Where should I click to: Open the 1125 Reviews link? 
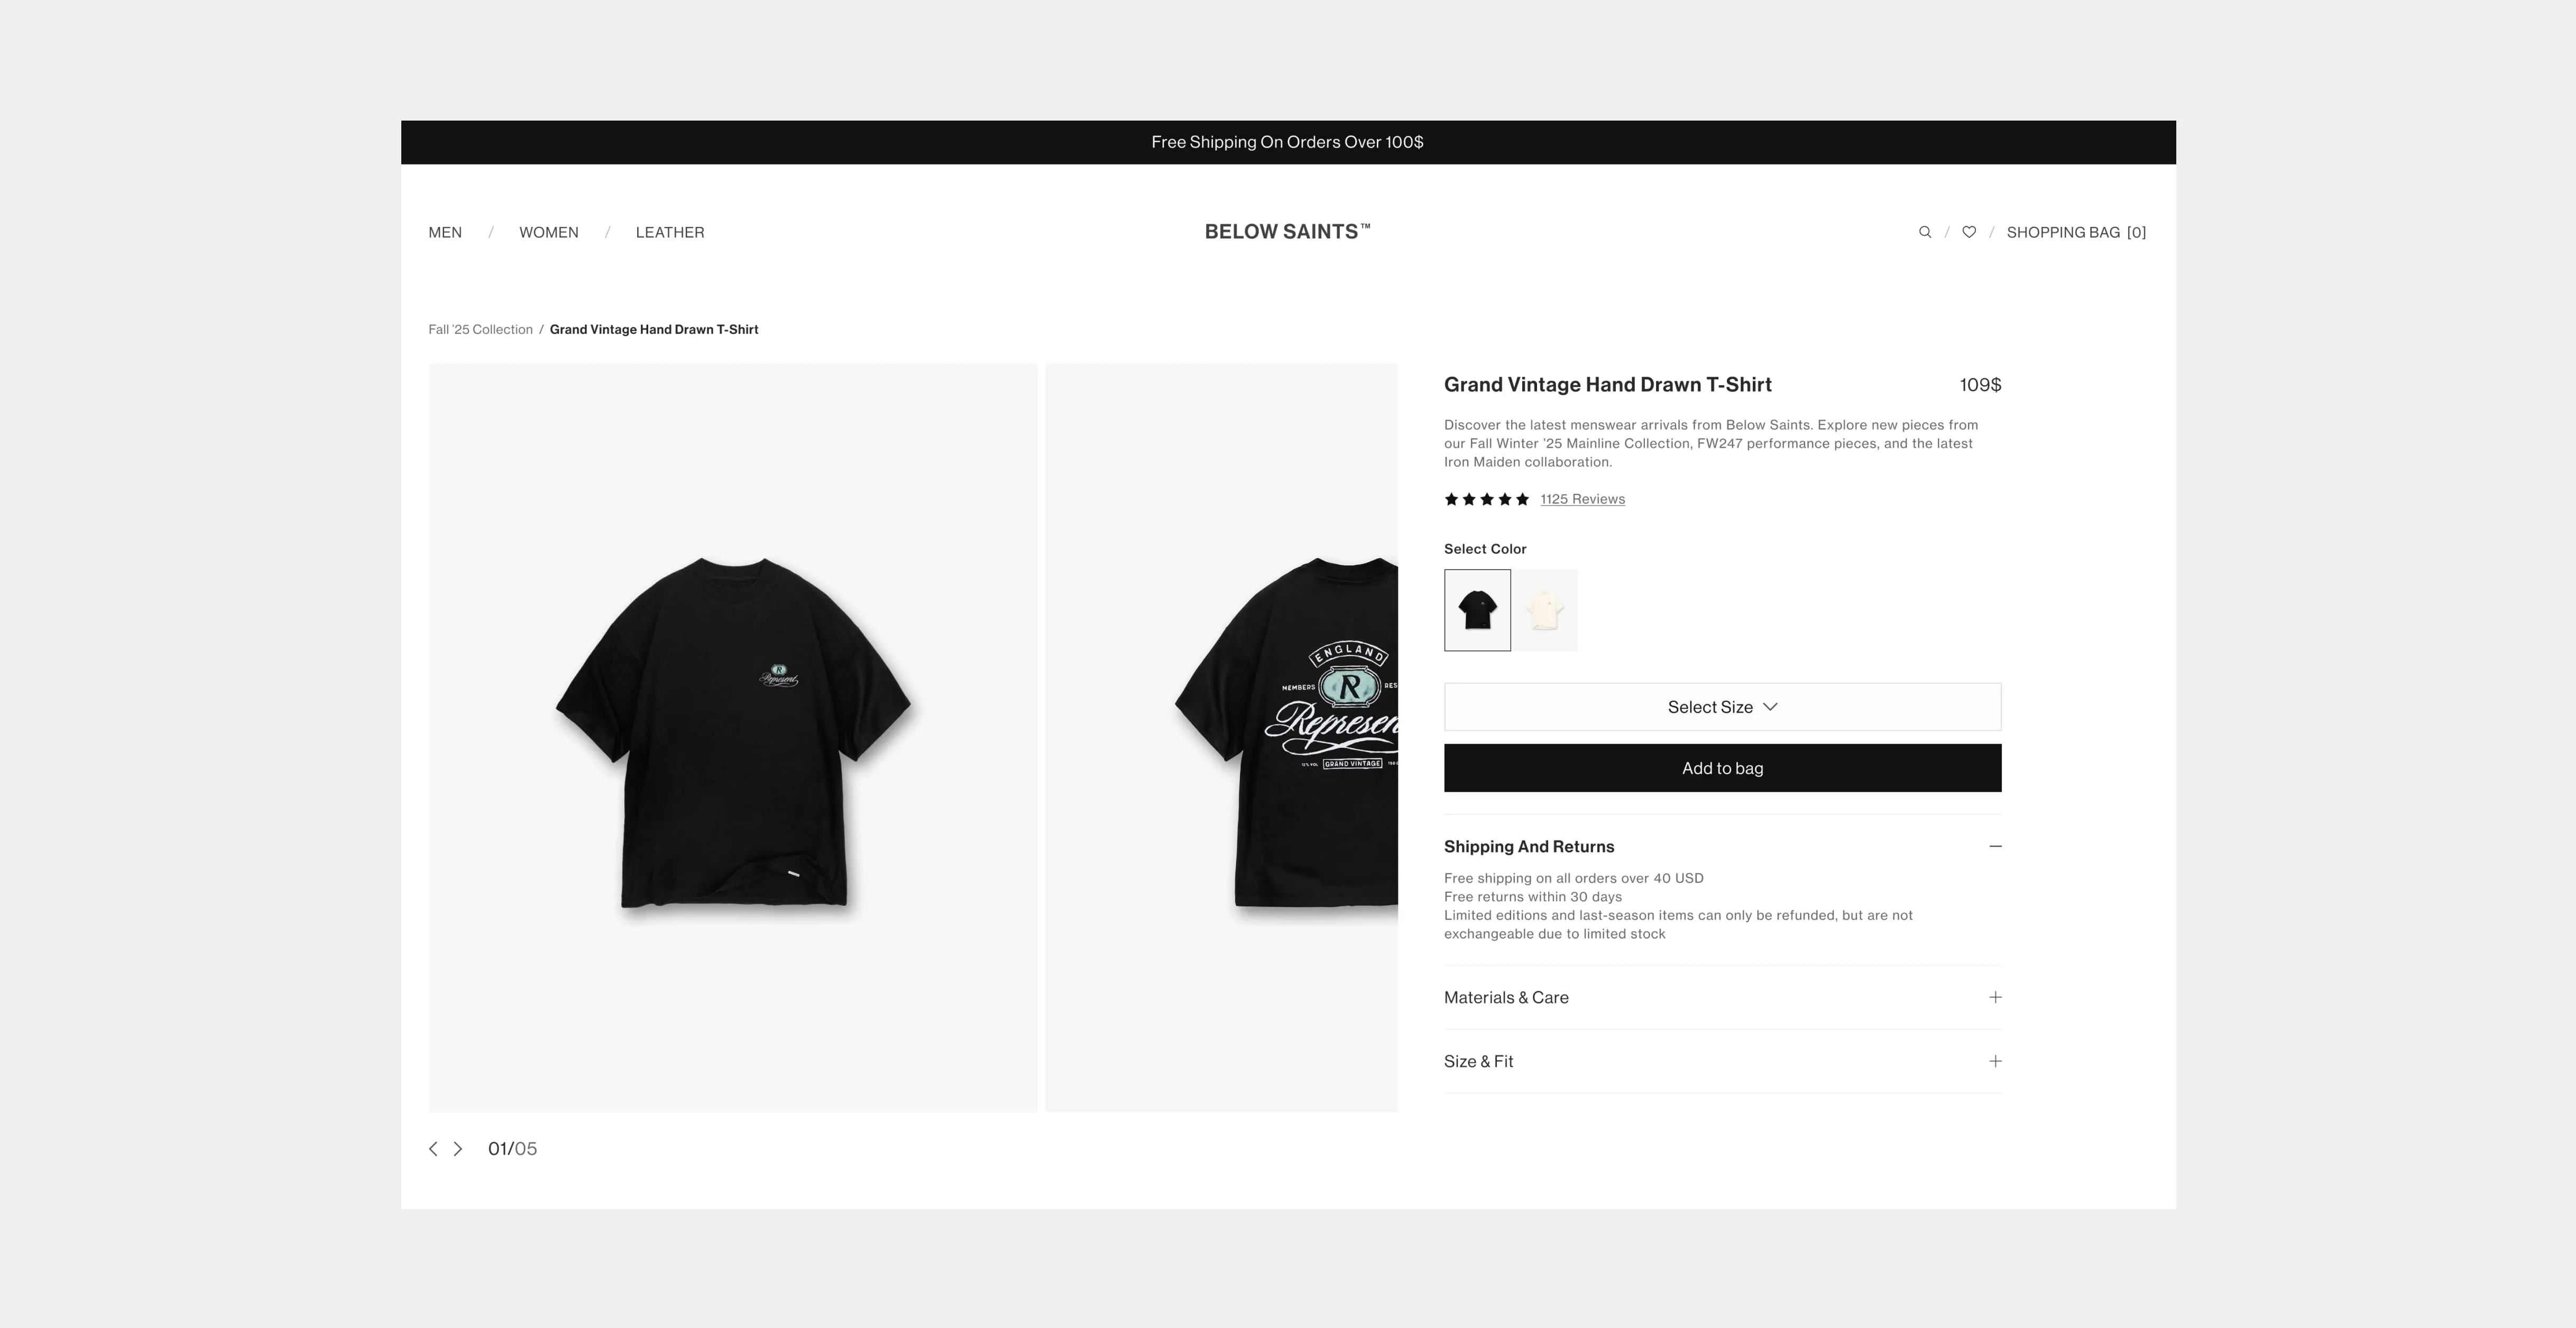pyautogui.click(x=1582, y=499)
